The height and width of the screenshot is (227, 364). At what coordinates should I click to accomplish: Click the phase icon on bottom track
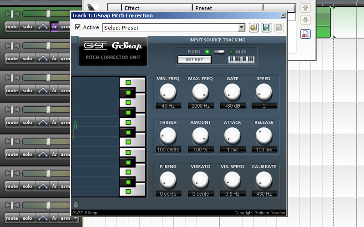pyautogui.click(x=12, y=205)
